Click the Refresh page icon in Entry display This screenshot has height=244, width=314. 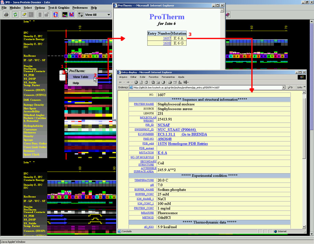(x=141, y=82)
